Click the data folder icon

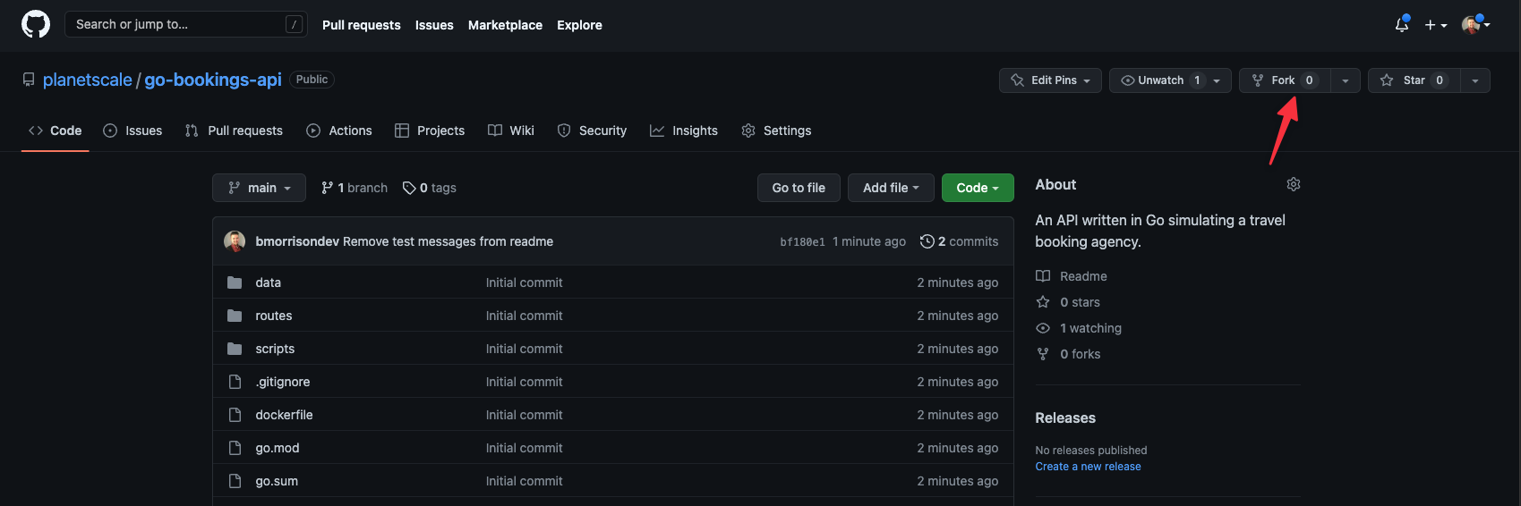coord(235,283)
